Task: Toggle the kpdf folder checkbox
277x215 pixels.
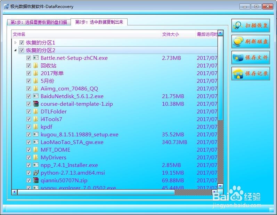Action: point(28,127)
